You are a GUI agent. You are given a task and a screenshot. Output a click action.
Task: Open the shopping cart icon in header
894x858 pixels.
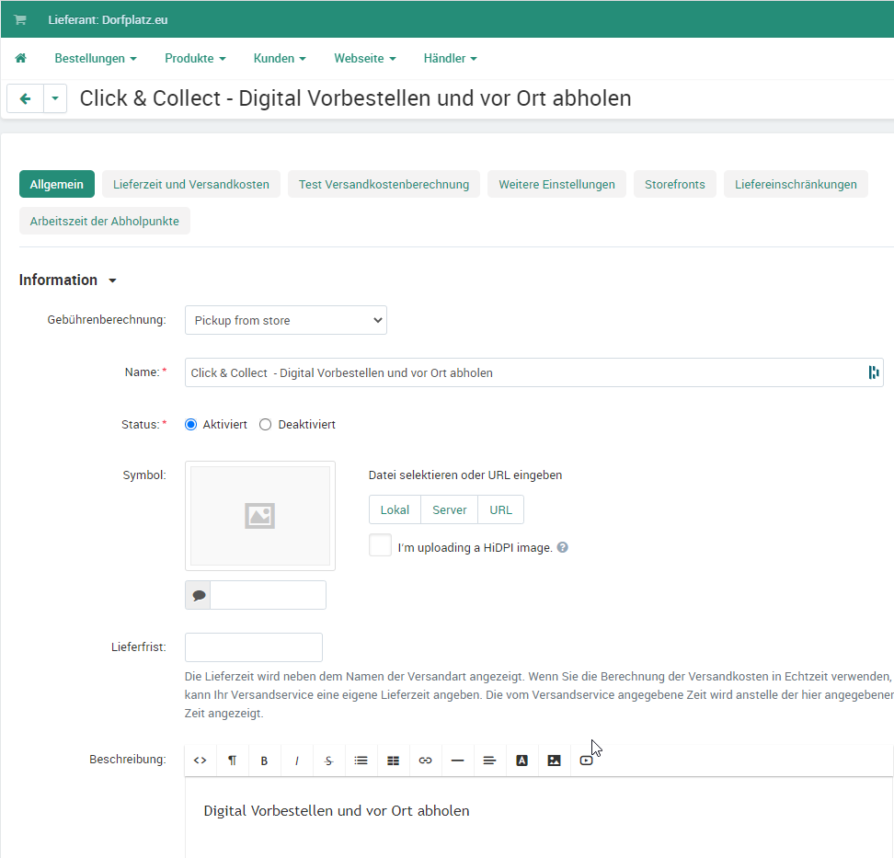click(x=20, y=20)
